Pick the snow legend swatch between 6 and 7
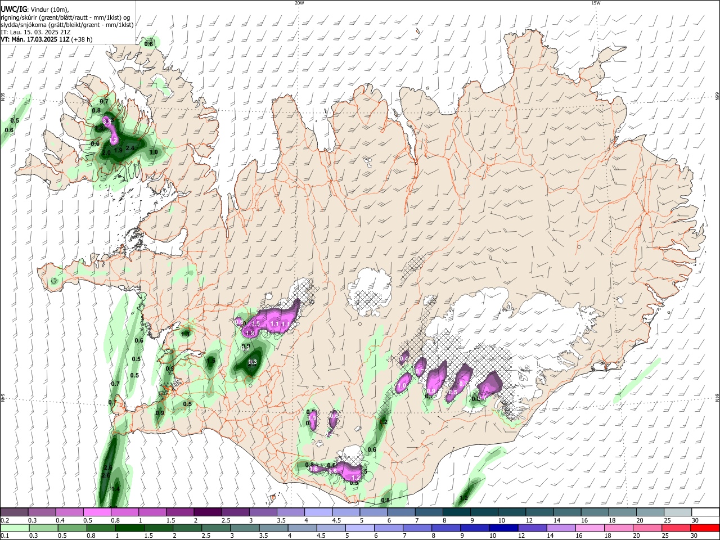This screenshot has height=540, width=720. (x=402, y=512)
